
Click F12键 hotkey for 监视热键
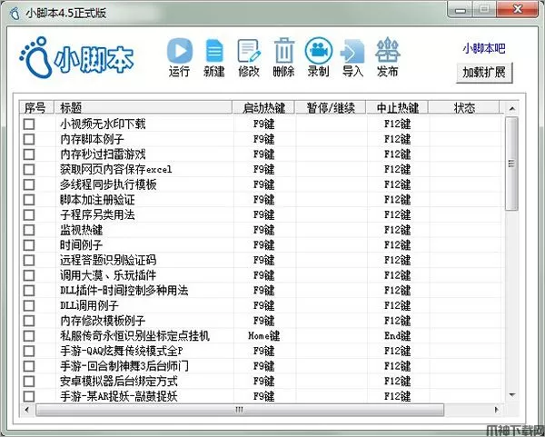(397, 230)
